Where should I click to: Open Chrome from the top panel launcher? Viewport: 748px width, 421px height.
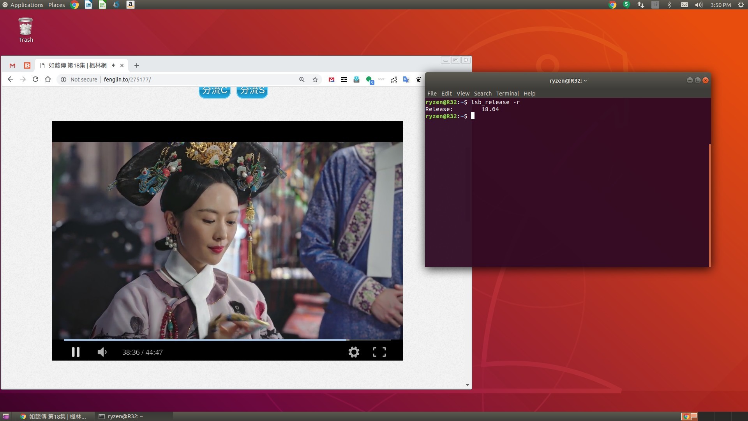click(74, 5)
